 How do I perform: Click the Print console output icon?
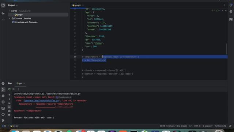[9, 111]
